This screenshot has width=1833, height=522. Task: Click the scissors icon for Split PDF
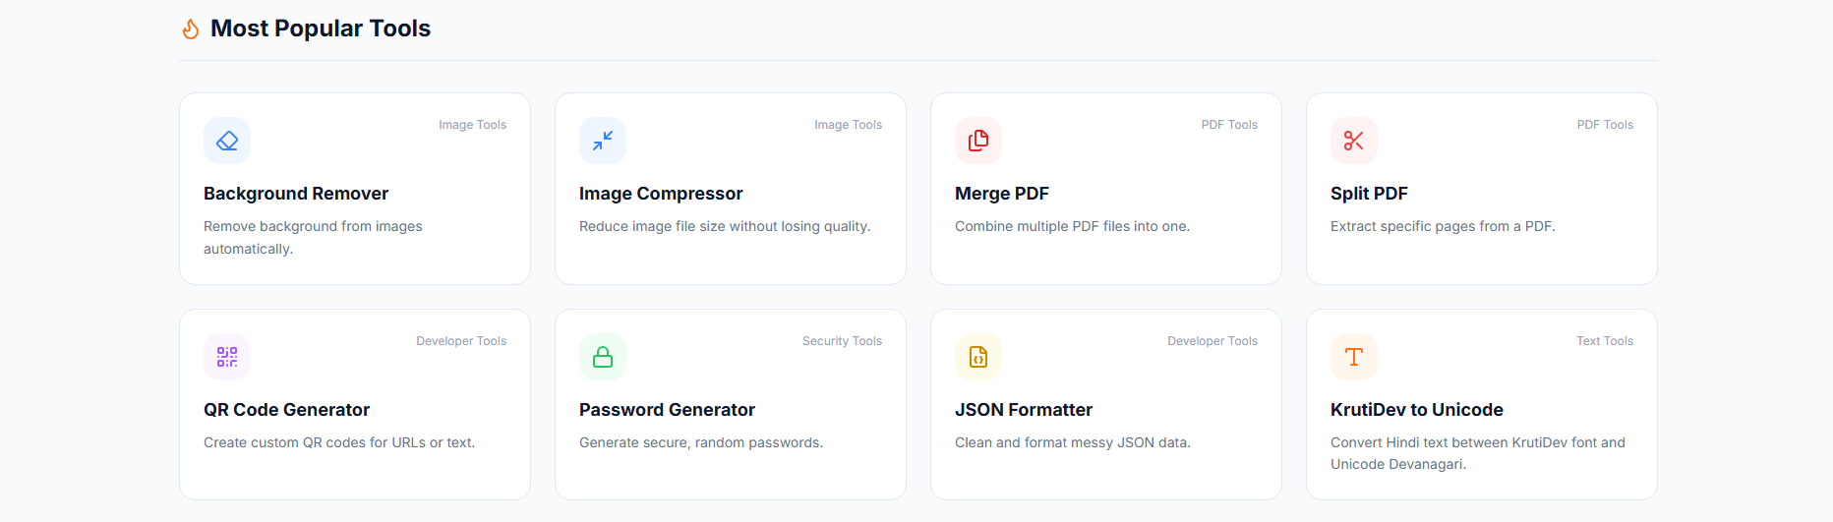tap(1354, 141)
